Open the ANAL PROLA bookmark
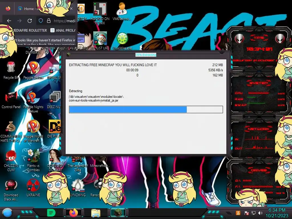This screenshot has width=292, height=219. [x=63, y=30]
